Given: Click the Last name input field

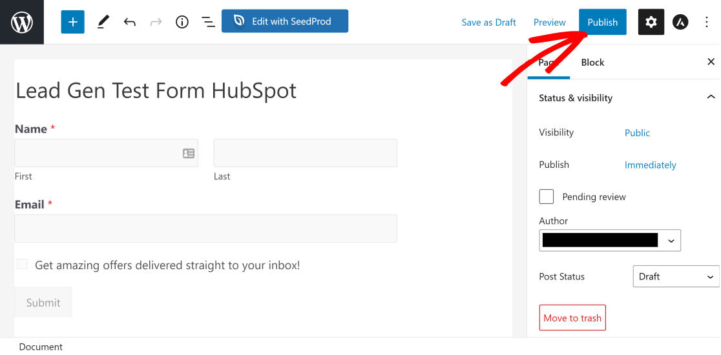Looking at the screenshot, I should [306, 153].
